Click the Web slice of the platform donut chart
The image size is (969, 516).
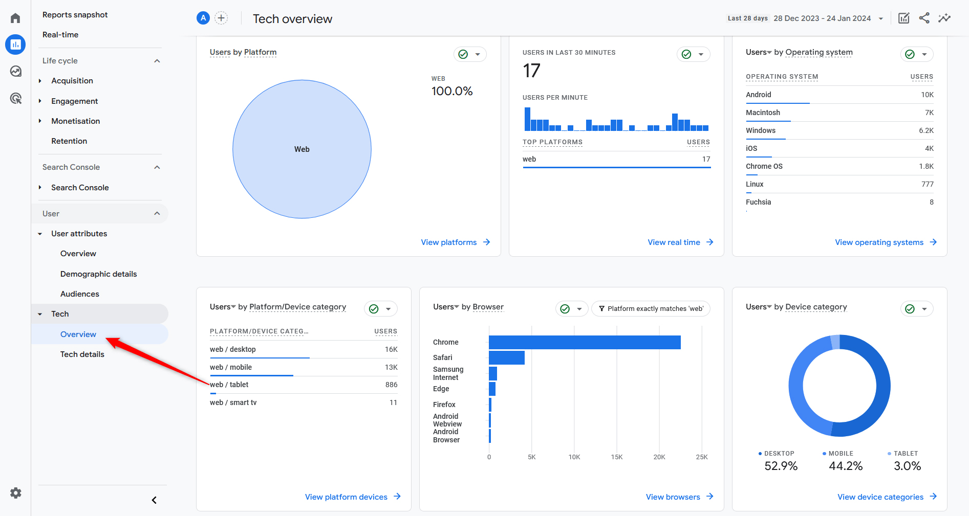click(302, 149)
